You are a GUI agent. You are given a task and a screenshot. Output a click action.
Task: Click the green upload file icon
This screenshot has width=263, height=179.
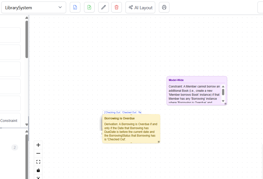pos(89,7)
